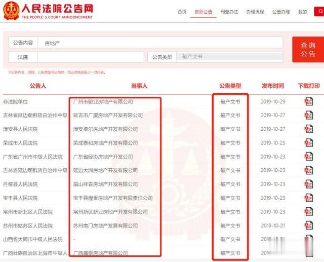
Task: Click 苏州市姑苏区人民法院 announcer cell
Action: point(28,226)
